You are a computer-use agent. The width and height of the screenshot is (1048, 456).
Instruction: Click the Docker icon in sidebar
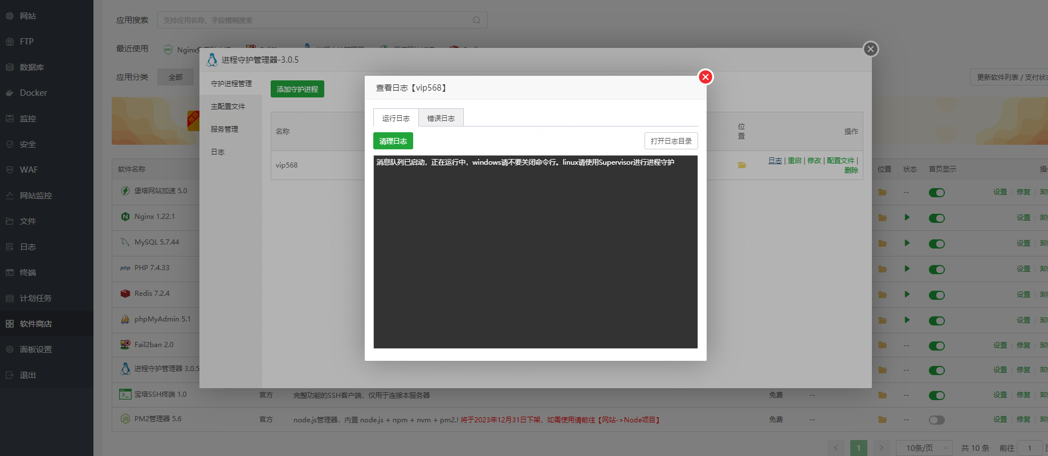click(10, 93)
